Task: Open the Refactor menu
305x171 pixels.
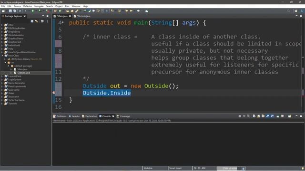Action: pos(28,6)
